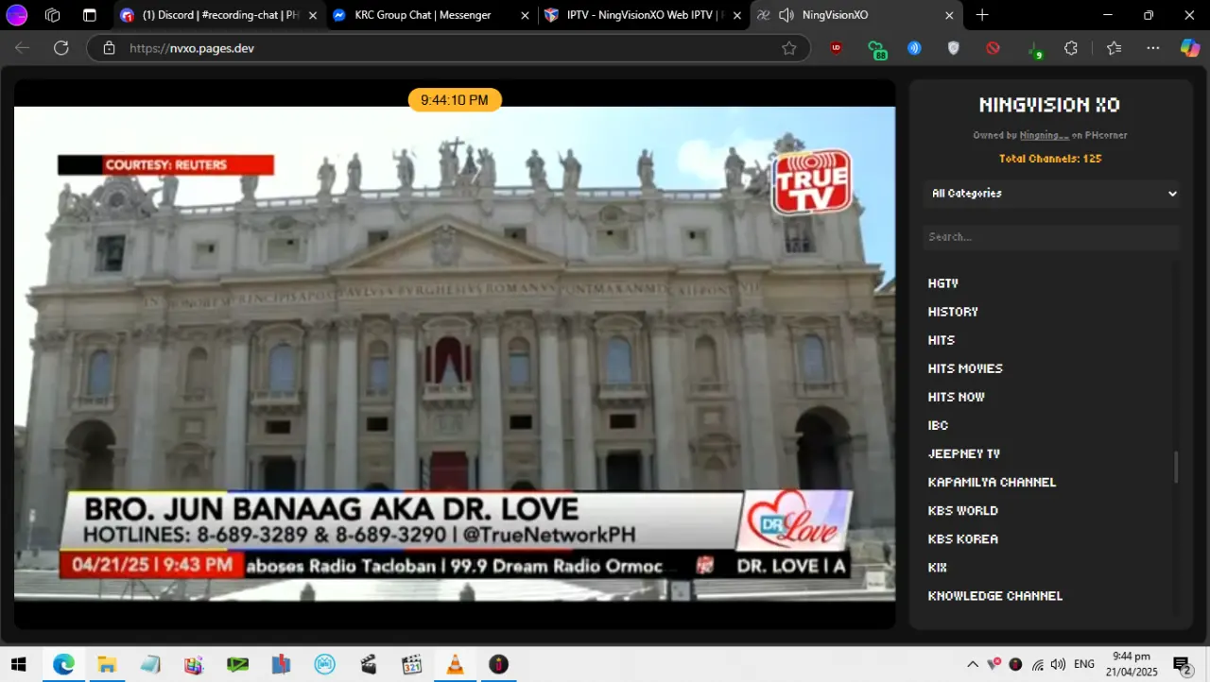
Task: Show hidden system tray icons
Action: (x=973, y=664)
